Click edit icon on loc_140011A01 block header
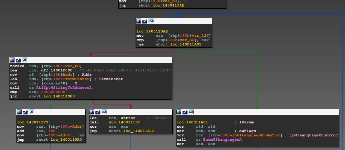 [185, 112]
